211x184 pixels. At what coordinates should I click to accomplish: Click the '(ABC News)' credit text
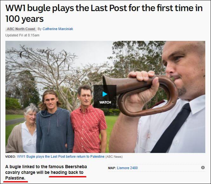pyautogui.click(x=114, y=156)
